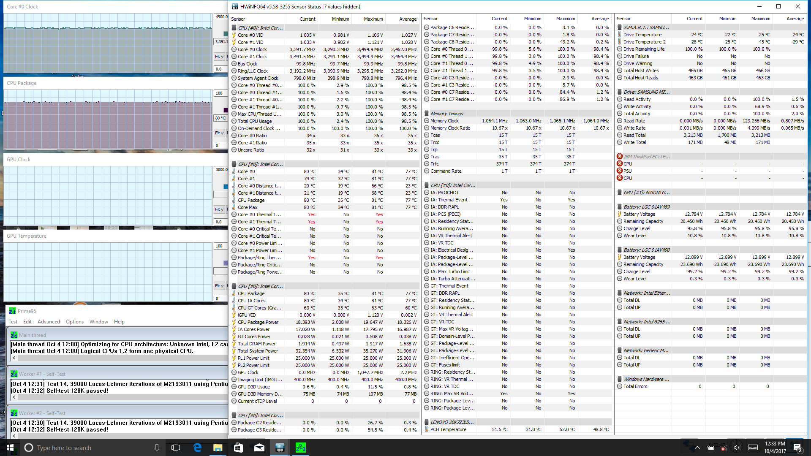The width and height of the screenshot is (811, 456).
Task: Click the Memory Timings section chip icon
Action: 427,114
